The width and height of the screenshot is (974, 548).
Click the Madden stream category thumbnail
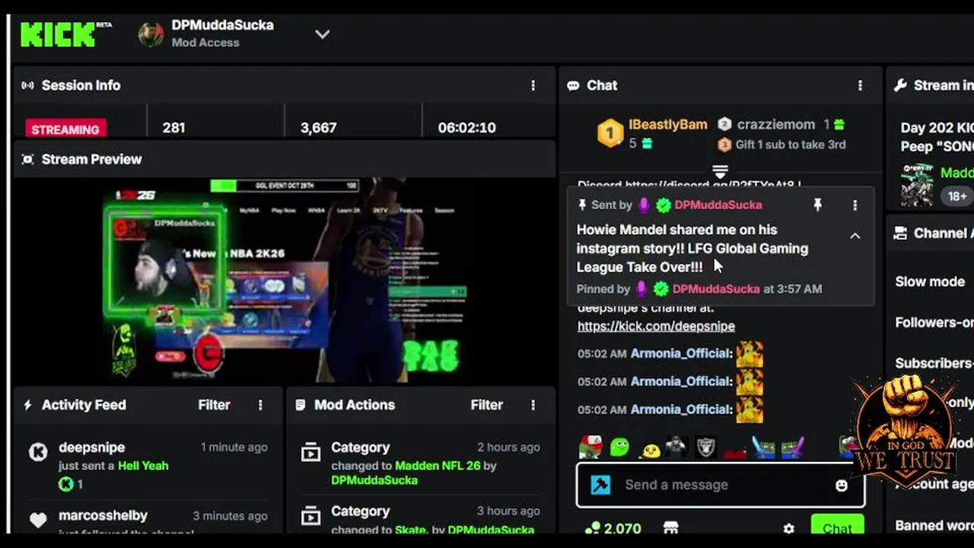(x=916, y=185)
